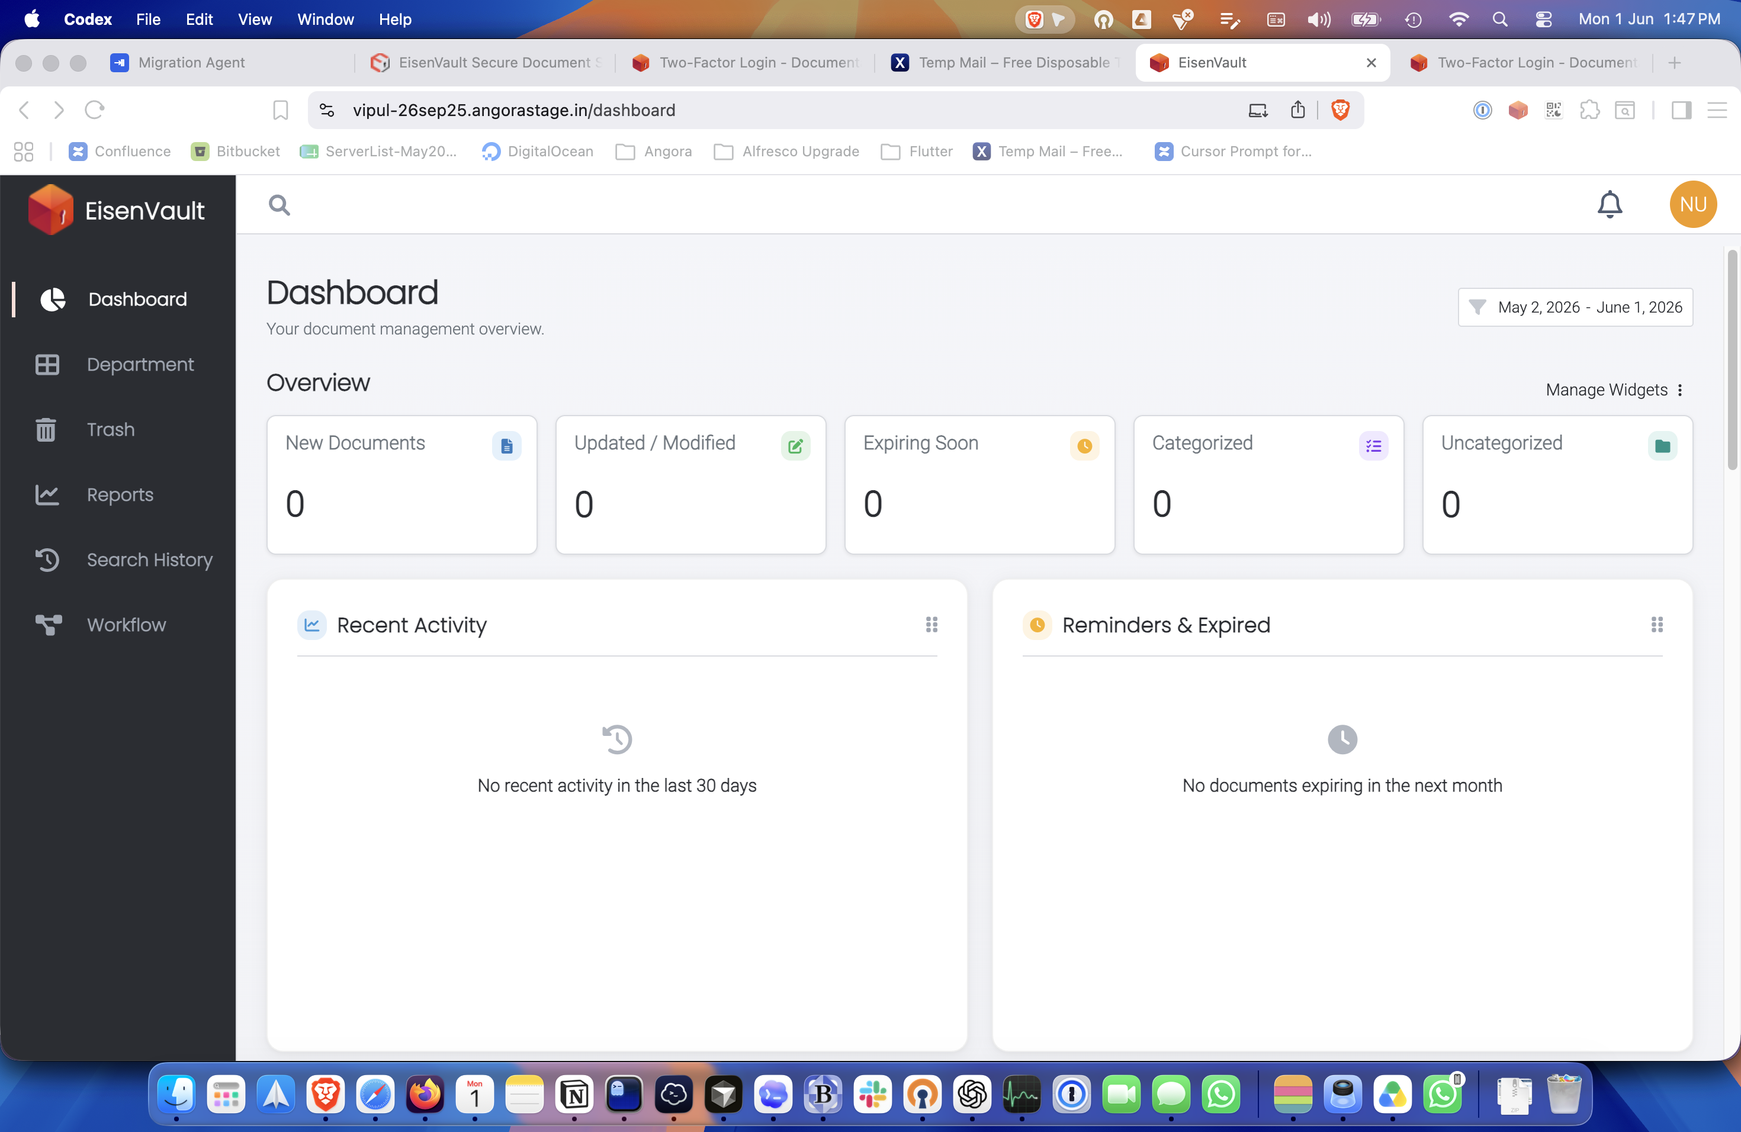Screen dimensions: 1741x1132
Task: Open Finder from the Dock
Action: (x=176, y=1094)
